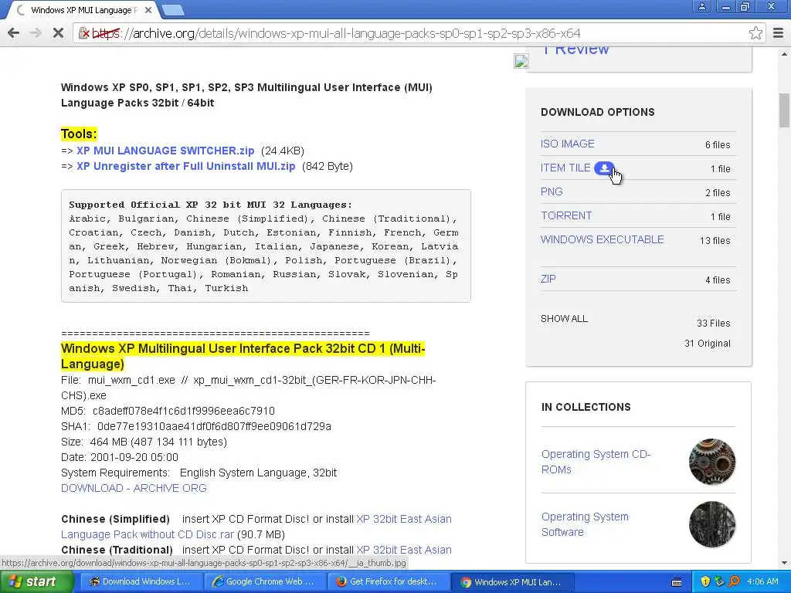Click the Tools: highlighted heading
The width and height of the screenshot is (791, 593).
[79, 134]
